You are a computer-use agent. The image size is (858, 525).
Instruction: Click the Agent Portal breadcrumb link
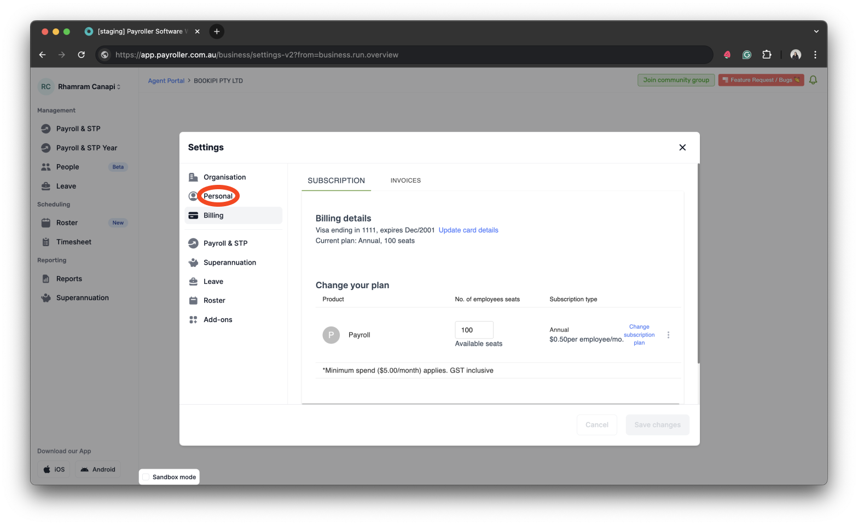(166, 81)
